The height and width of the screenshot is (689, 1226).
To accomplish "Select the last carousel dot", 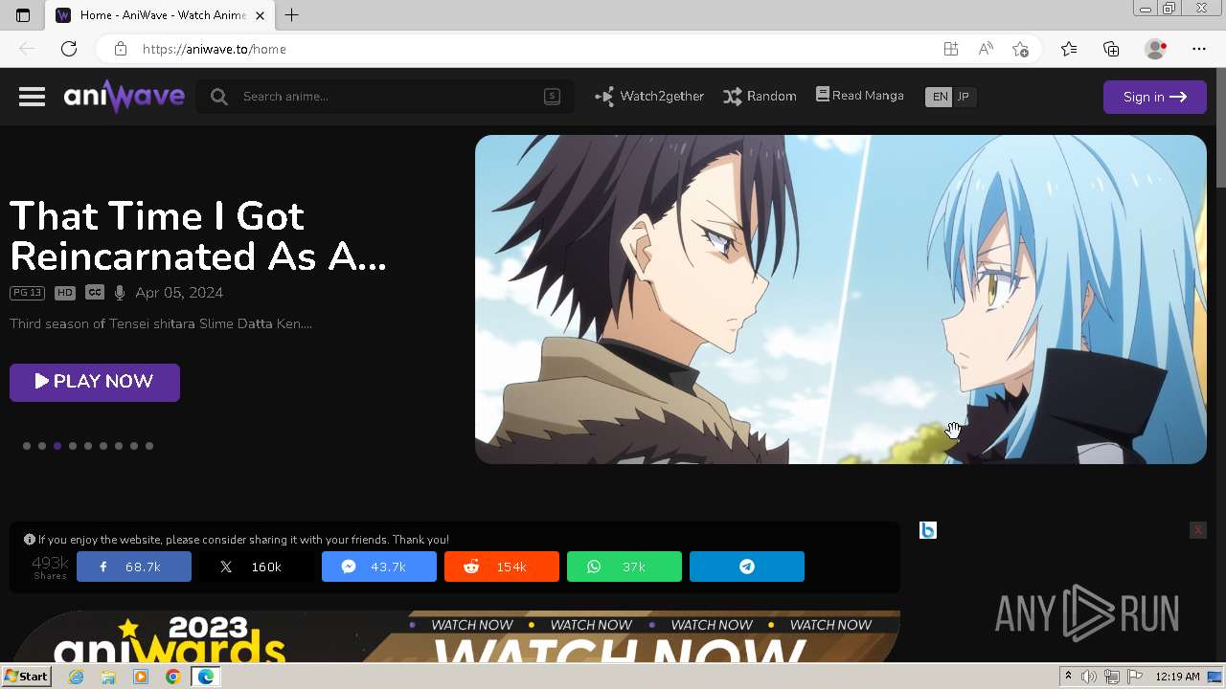I will pyautogui.click(x=149, y=446).
